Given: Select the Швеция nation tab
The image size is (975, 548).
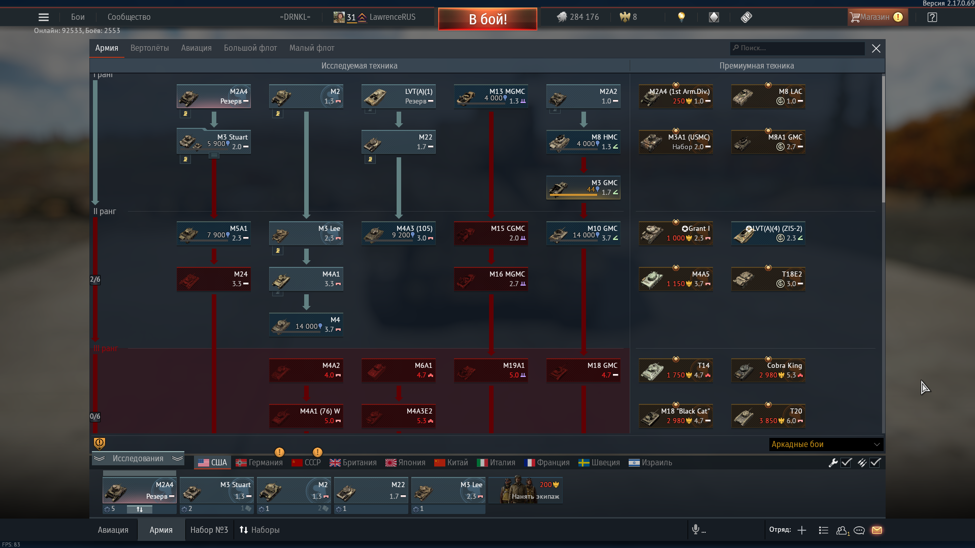Looking at the screenshot, I should tap(599, 462).
